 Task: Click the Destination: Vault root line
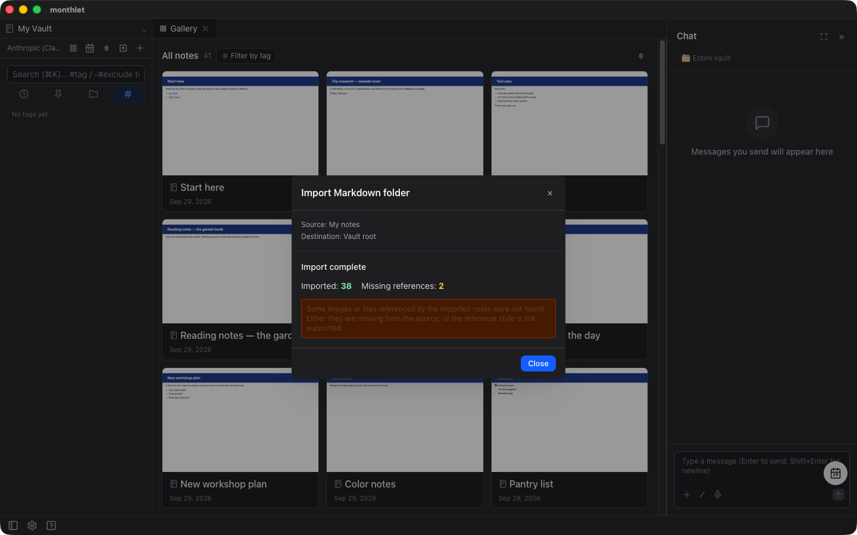point(339,237)
